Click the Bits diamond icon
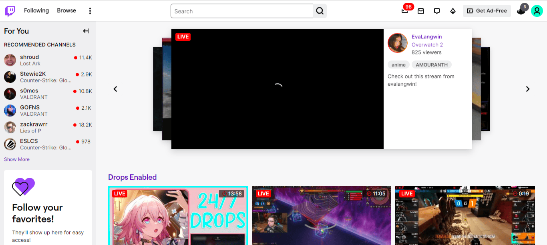Screen dimensions: 547x245 pyautogui.click(x=453, y=11)
